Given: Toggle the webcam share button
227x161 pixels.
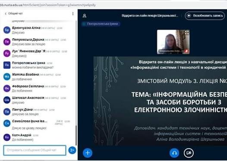Looking at the screenshot, I should coord(189,153).
